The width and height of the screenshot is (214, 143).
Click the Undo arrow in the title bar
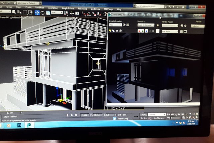(2, 3)
